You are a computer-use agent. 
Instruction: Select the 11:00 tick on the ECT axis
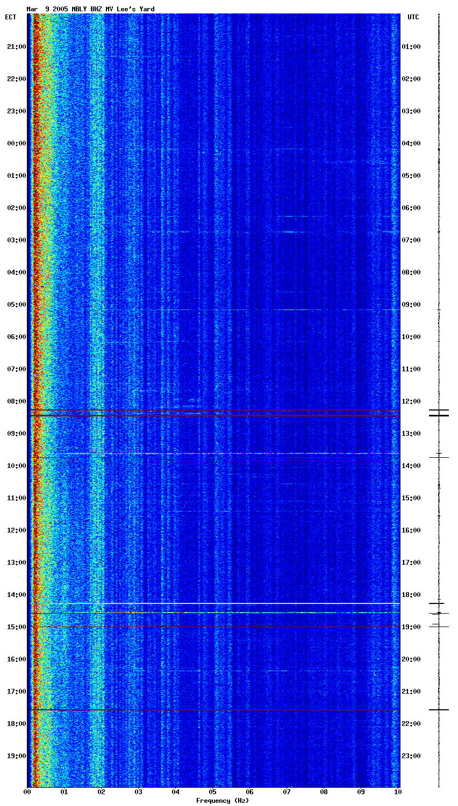click(16, 498)
